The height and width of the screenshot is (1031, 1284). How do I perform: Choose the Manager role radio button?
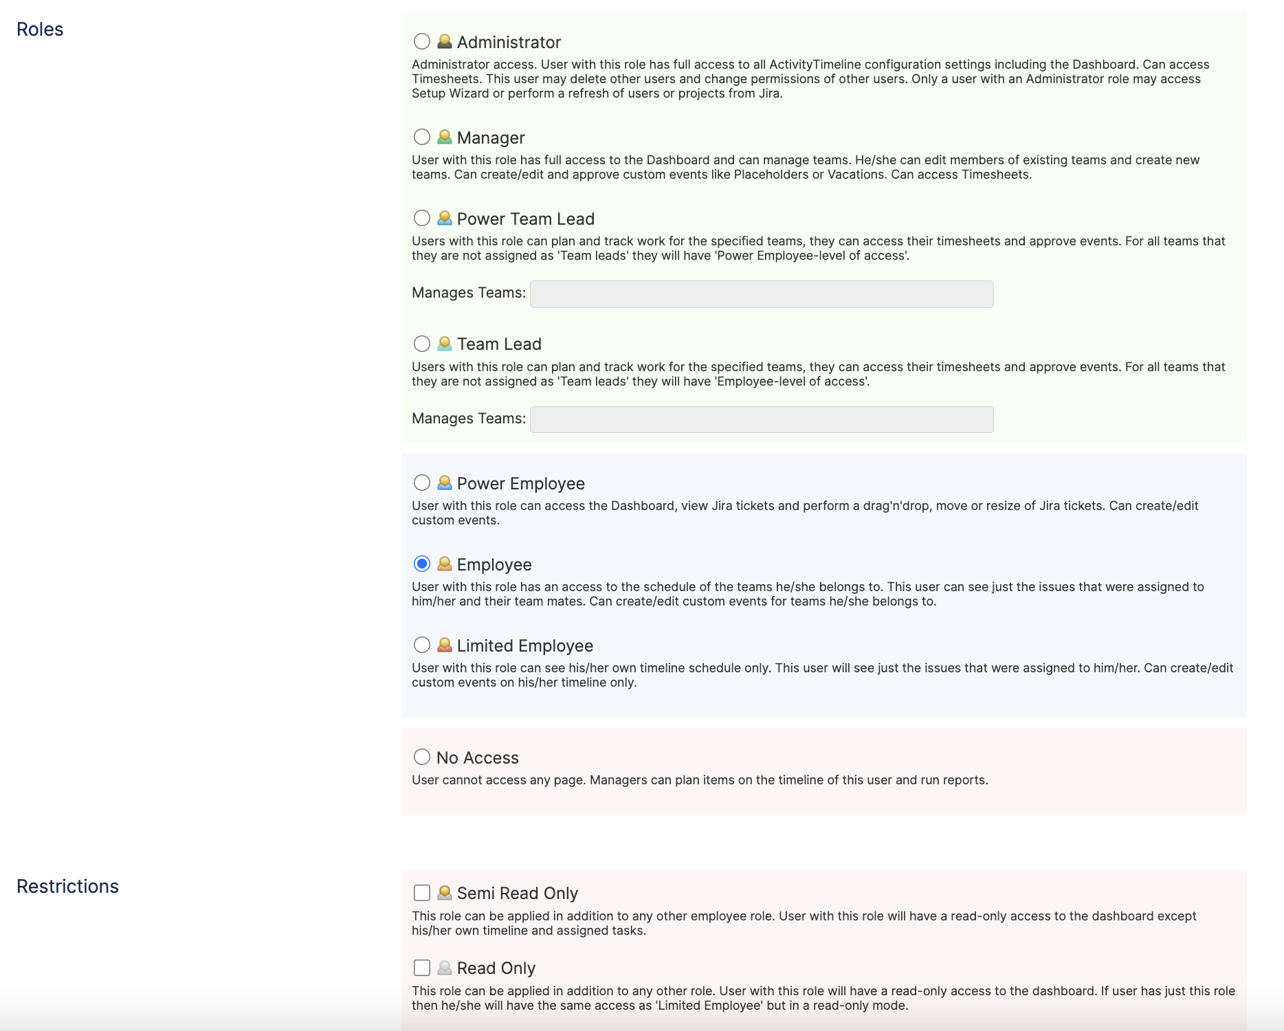[x=422, y=137]
